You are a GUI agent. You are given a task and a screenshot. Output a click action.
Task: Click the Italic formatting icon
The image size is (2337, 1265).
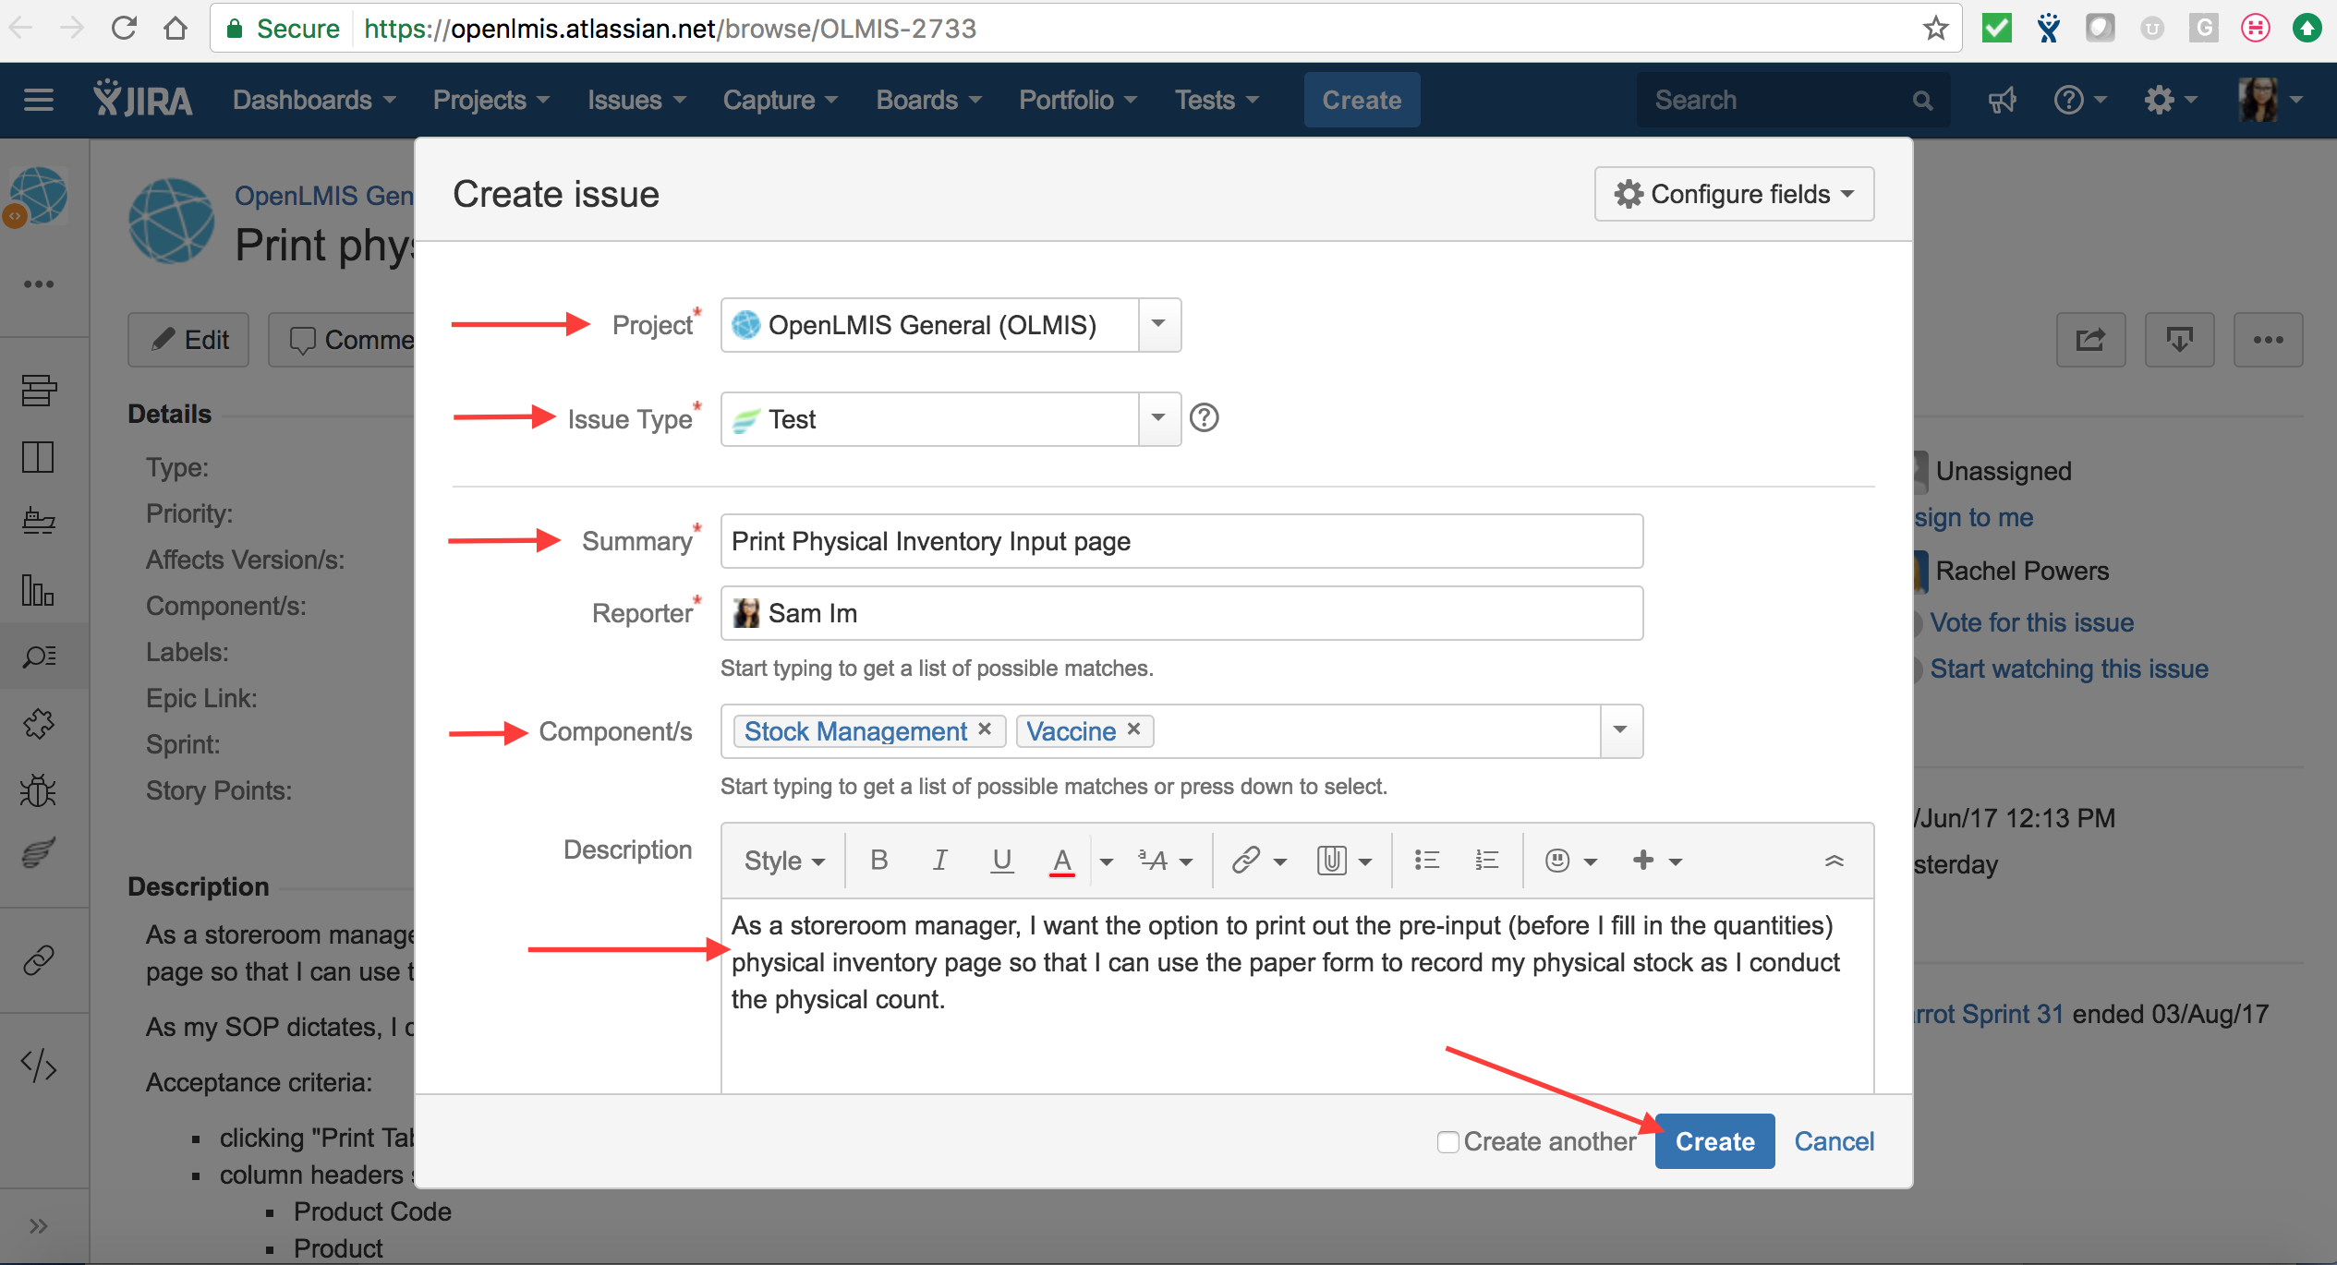(x=939, y=861)
